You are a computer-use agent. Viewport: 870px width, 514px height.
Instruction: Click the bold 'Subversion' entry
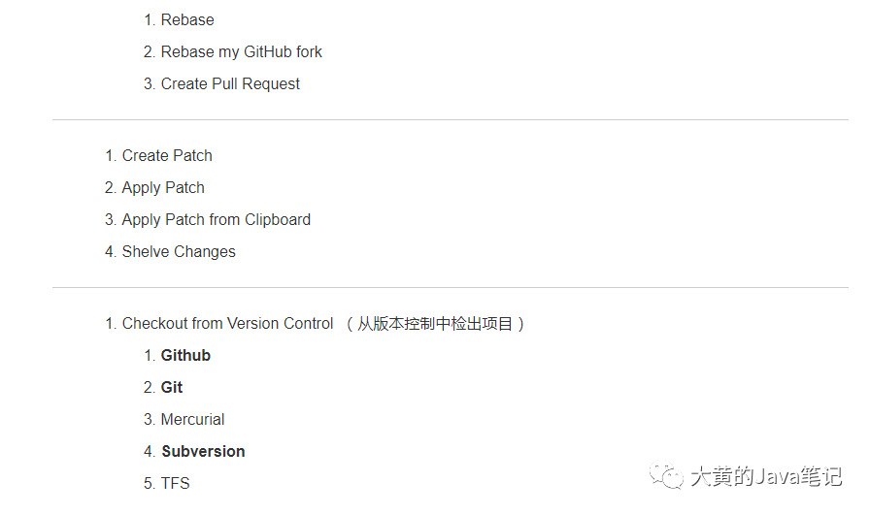click(203, 451)
